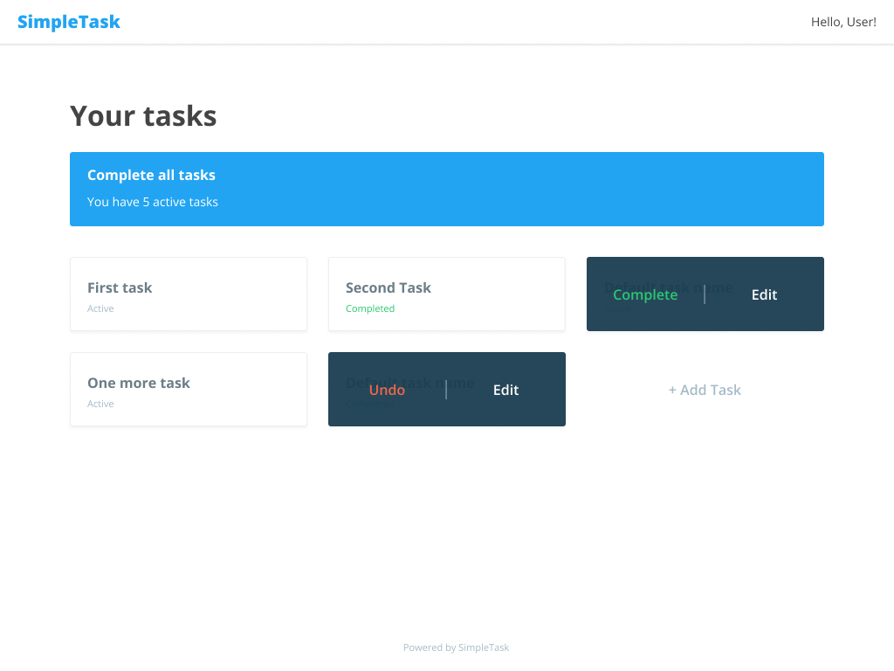Click Edit next to Undo
The image size is (894, 671).
(505, 390)
